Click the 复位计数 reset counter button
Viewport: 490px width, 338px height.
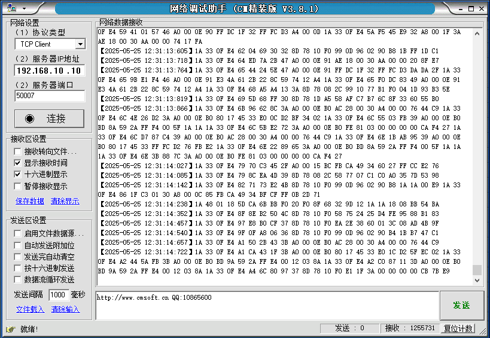(458, 328)
